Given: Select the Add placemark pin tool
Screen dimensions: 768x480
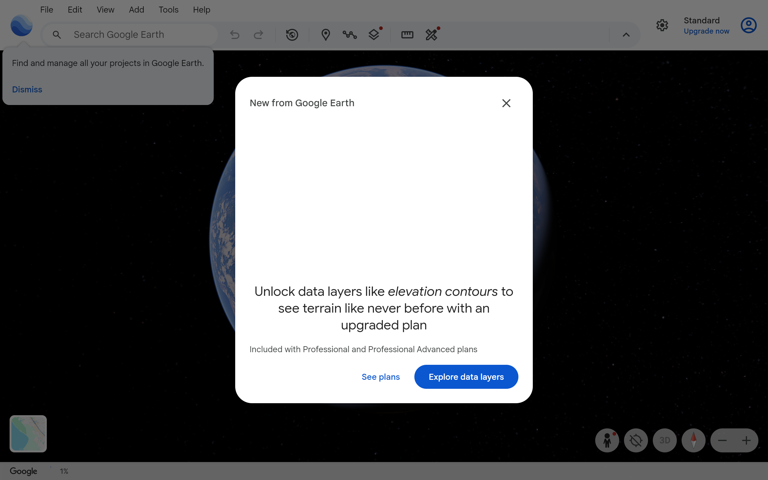Looking at the screenshot, I should tap(325, 34).
